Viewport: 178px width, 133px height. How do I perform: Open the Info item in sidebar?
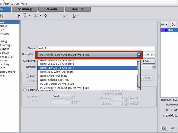pyautogui.click(x=4, y=26)
